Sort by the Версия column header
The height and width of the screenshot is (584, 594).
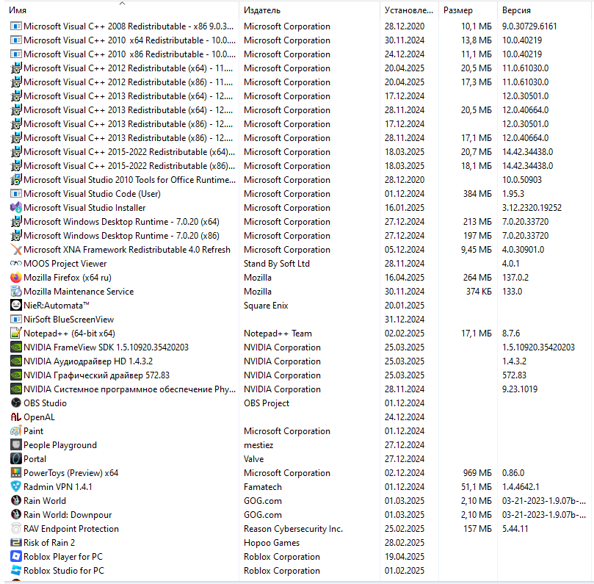tap(544, 10)
